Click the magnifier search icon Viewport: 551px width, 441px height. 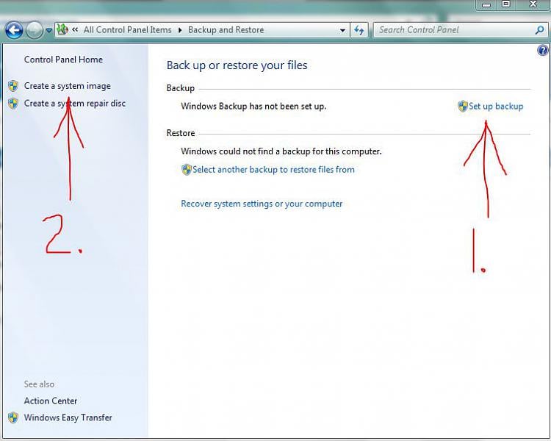click(539, 30)
